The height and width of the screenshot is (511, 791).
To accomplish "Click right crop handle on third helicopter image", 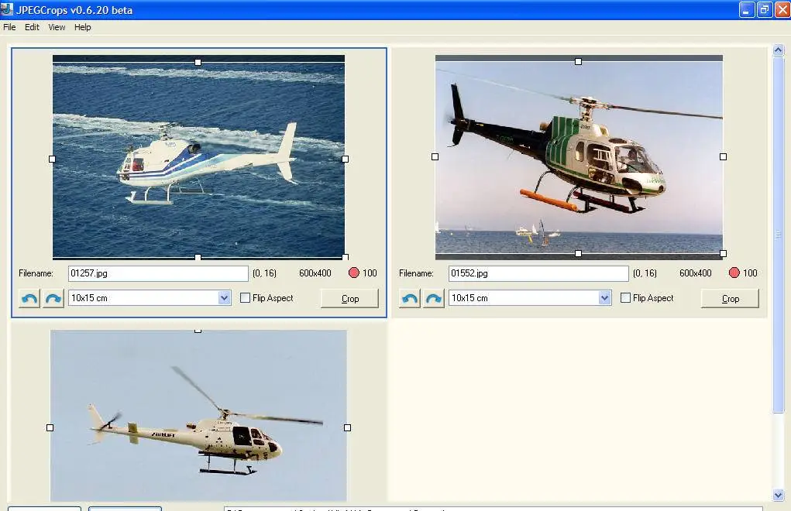I will click(347, 427).
